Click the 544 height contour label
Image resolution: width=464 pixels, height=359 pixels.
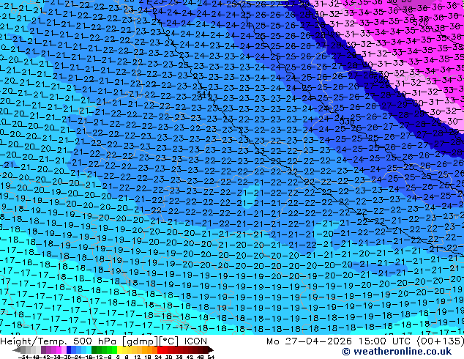[203, 95]
